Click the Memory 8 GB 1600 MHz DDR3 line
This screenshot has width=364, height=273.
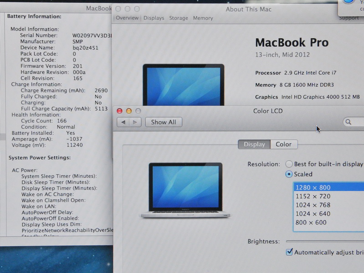point(294,85)
